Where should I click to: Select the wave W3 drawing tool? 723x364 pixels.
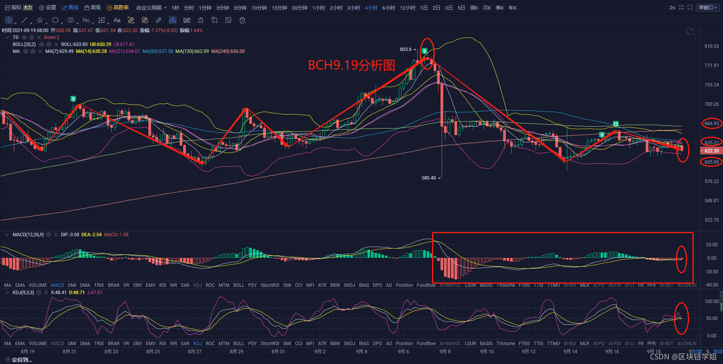click(86, 20)
